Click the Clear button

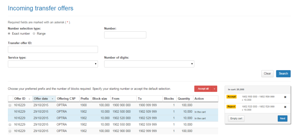tap(267, 74)
